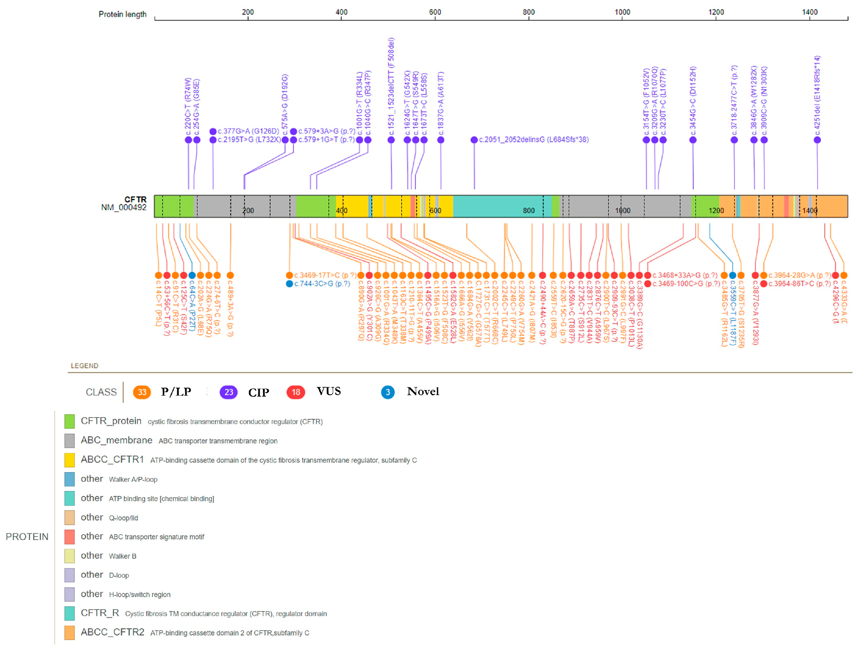This screenshot has width=863, height=653.
Task: Toggle the P/LP class filter
Action: [x=142, y=392]
